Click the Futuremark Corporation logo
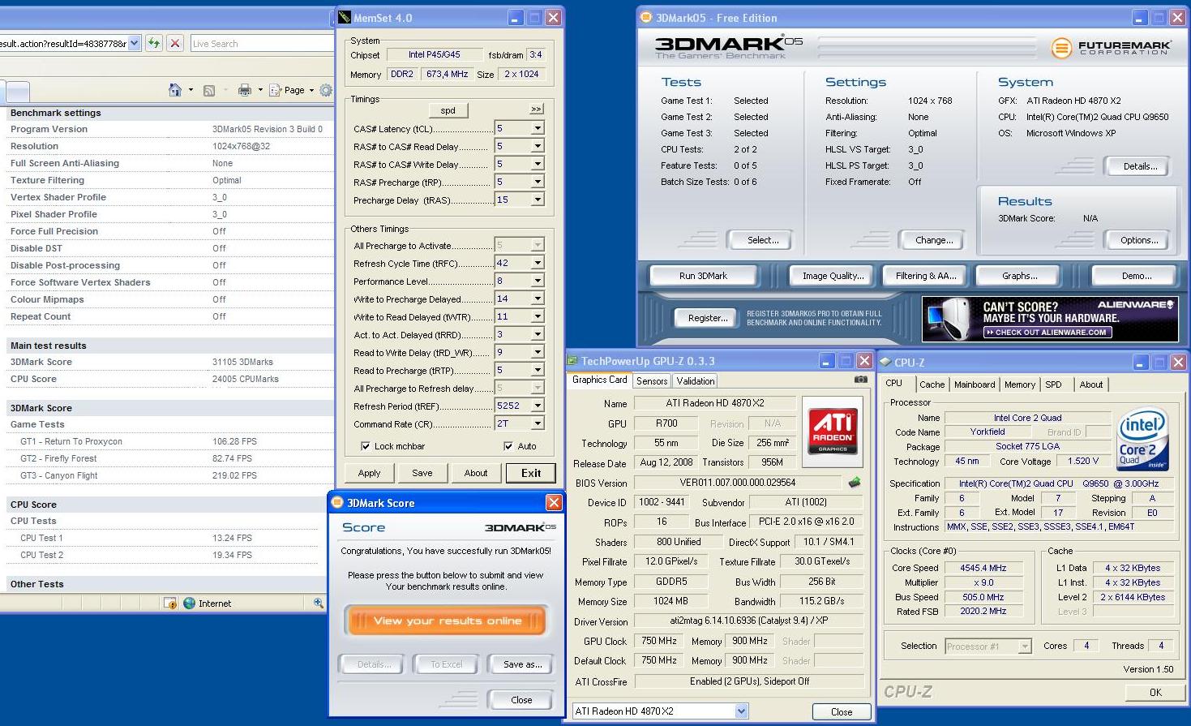Viewport: 1191px width, 726px height. [x=1112, y=48]
